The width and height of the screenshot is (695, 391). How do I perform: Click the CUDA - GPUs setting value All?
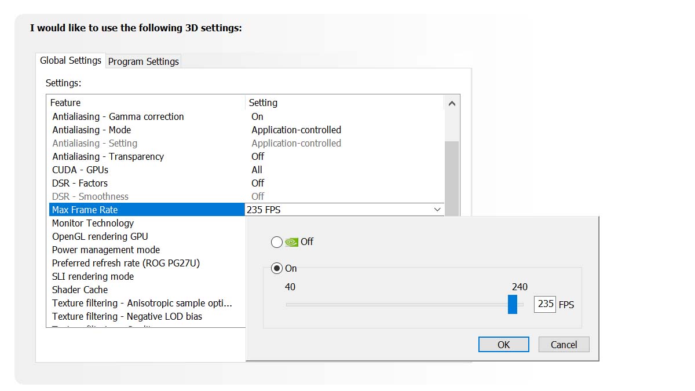click(257, 170)
